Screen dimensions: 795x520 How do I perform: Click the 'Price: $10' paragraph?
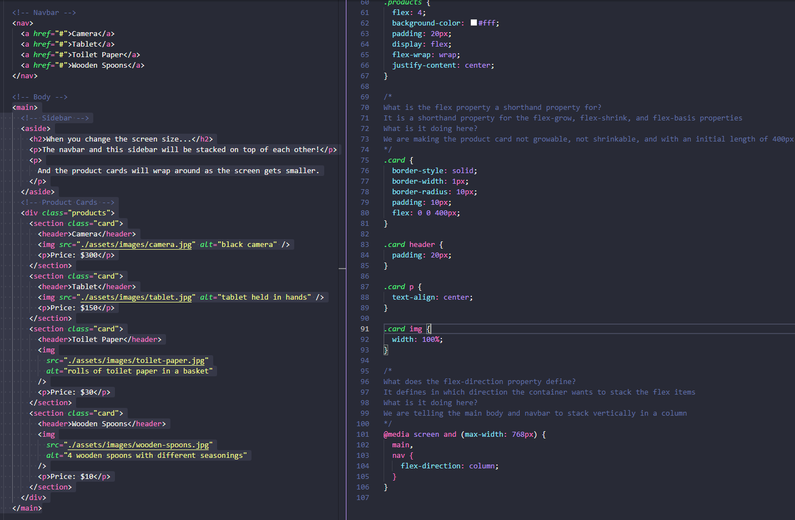pyautogui.click(x=74, y=476)
